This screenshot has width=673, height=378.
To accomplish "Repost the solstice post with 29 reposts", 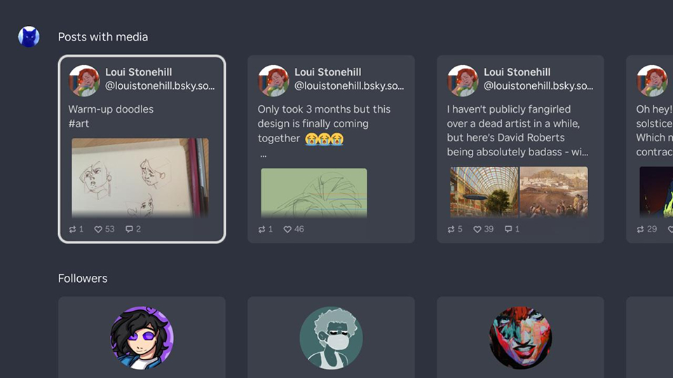I will 646,230.
